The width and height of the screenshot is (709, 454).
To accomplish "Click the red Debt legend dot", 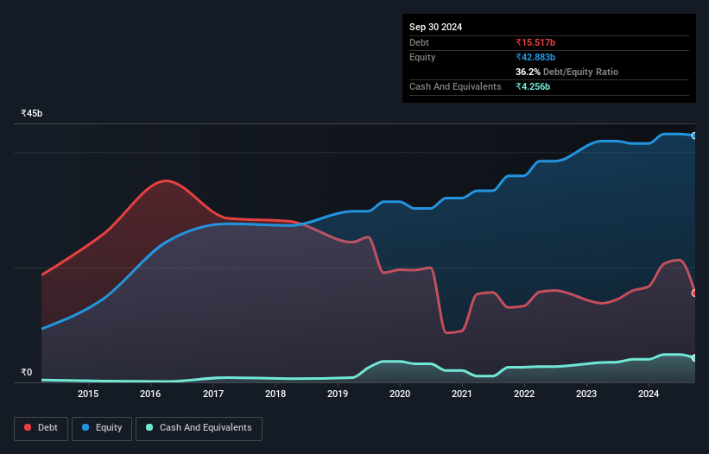I will (x=28, y=427).
